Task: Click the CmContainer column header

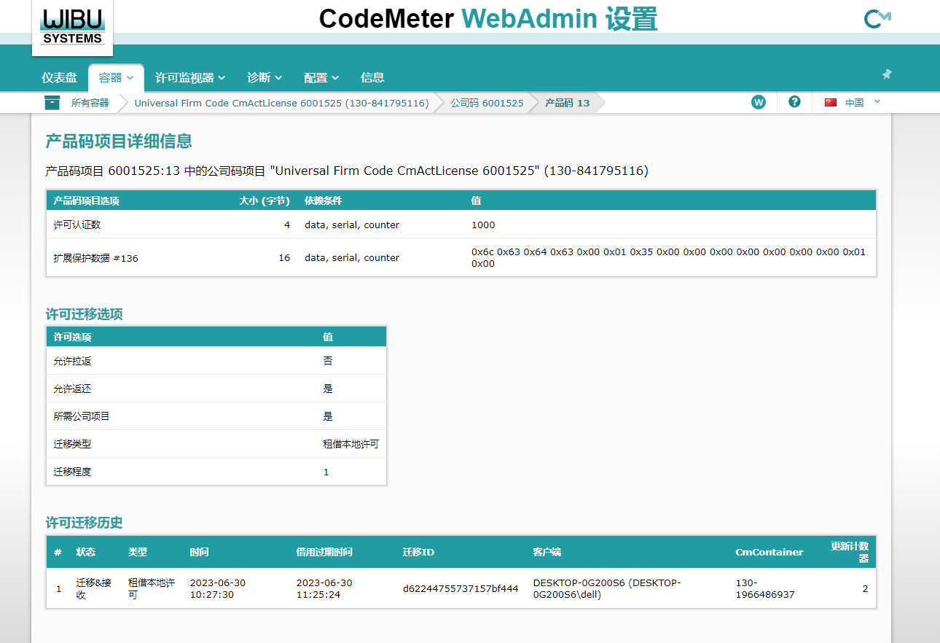Action: pyautogui.click(x=769, y=552)
